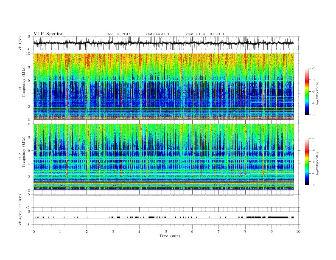Image resolution: width=336 pixels, height=260 pixels.
Task: Select the date text "Dec. 14, 2015"
Action: [118, 34]
